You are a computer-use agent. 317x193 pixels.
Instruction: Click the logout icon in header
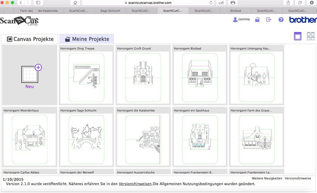tap(269, 20)
